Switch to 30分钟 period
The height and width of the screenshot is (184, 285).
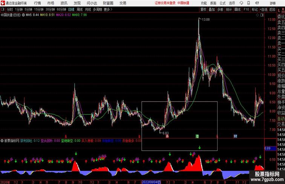click(50, 9)
